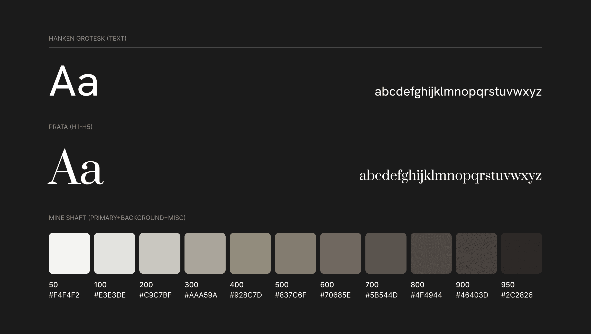Click the Prata (H1-H5) heading label
Image resolution: width=591 pixels, height=334 pixels.
(x=71, y=127)
